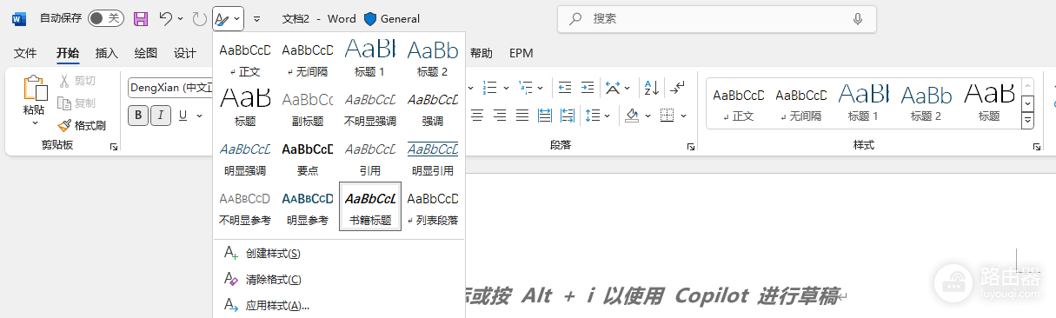Open the Paragraph (段落) dialog launcher
Image resolution: width=1056 pixels, height=318 pixels.
point(691,148)
